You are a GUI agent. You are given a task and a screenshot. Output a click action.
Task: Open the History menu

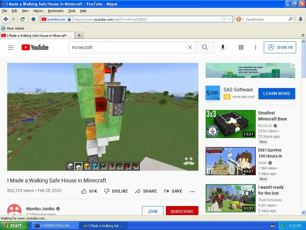click(38, 11)
